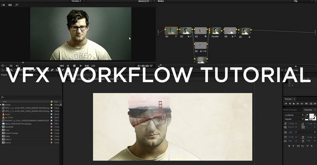Jump to last frame in viewer transport
The width and height of the screenshot is (317, 165).
coord(87,66)
